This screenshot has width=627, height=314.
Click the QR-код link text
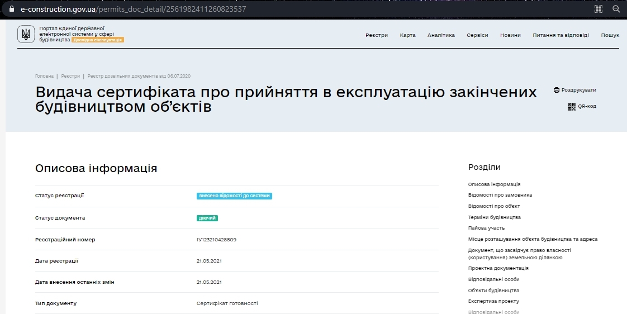tap(587, 106)
